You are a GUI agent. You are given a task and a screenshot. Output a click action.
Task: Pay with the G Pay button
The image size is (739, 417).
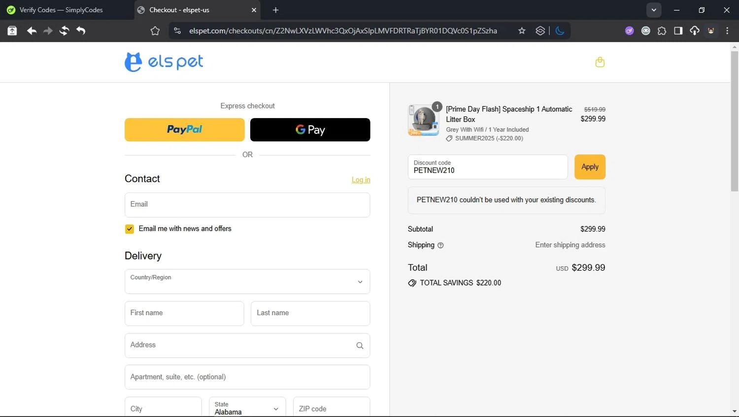(x=310, y=130)
